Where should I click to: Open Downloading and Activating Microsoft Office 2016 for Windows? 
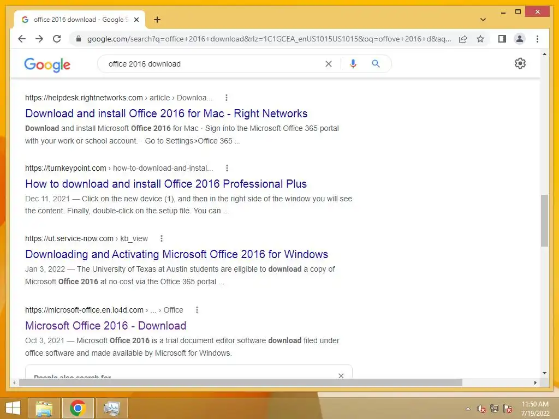pyautogui.click(x=176, y=254)
